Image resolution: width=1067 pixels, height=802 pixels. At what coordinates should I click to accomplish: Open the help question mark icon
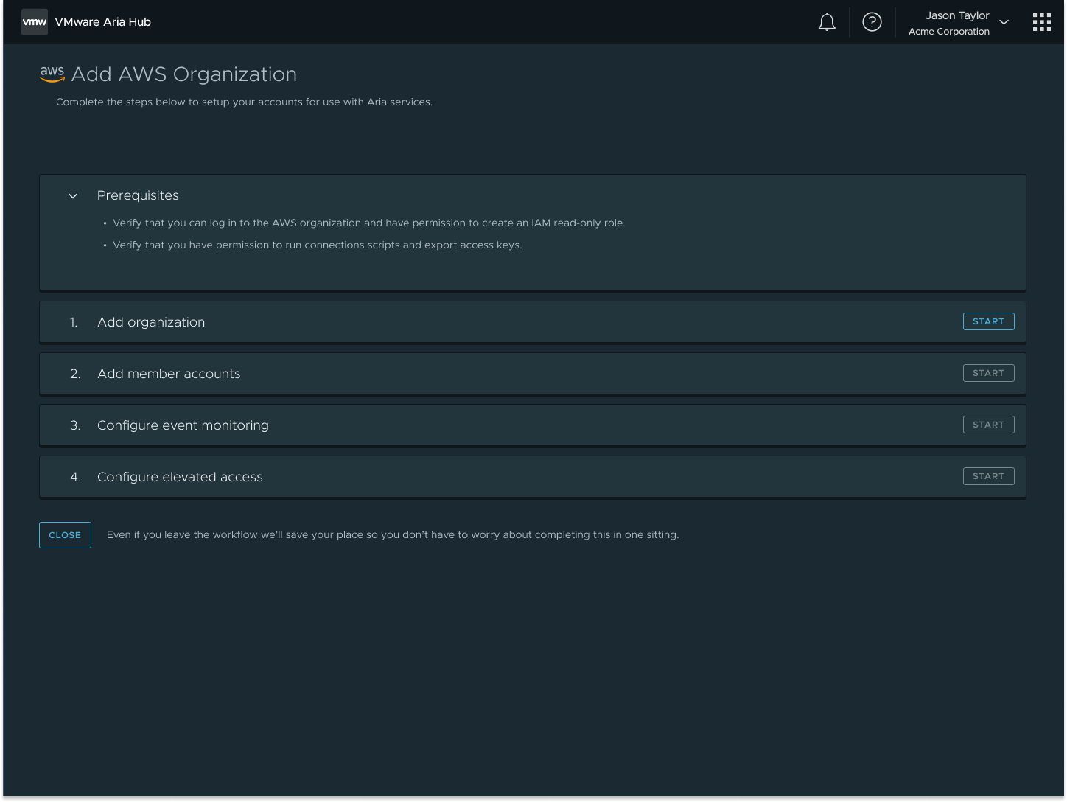872,22
